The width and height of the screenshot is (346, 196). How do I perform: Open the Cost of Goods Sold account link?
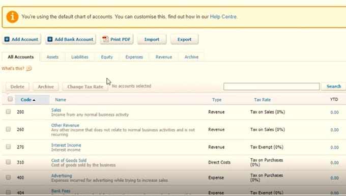coord(69,160)
